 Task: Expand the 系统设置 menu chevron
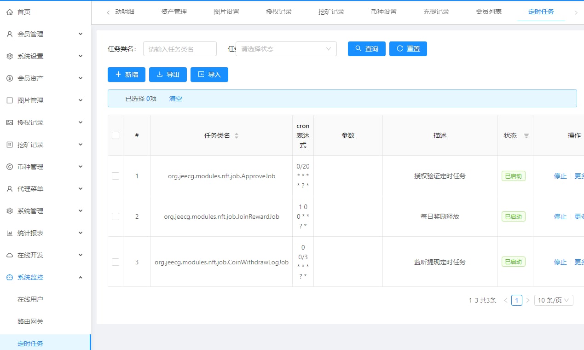[81, 56]
